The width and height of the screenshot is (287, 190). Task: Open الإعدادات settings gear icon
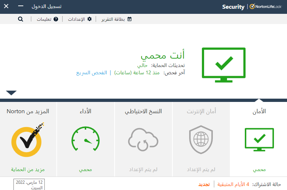89,19
